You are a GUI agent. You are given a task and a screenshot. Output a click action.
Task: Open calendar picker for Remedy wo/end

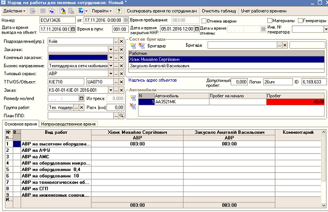(82, 98)
